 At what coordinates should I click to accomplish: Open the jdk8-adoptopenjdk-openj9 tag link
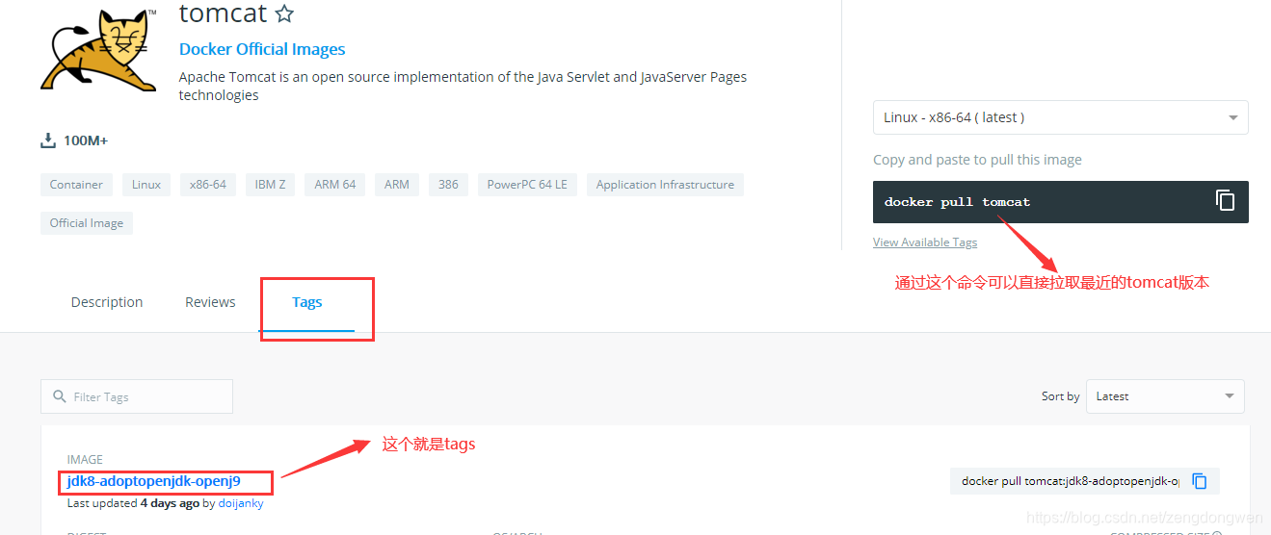pos(154,481)
